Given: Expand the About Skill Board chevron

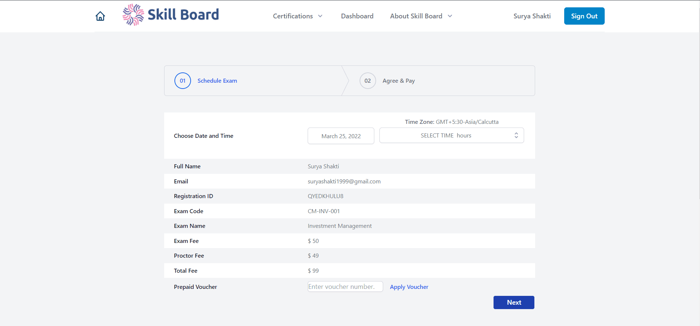Looking at the screenshot, I should click(x=450, y=16).
